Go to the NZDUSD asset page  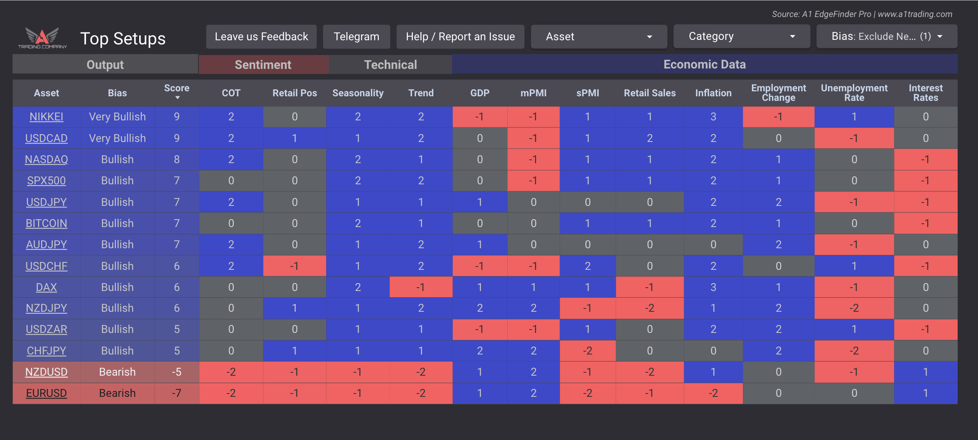coord(47,372)
